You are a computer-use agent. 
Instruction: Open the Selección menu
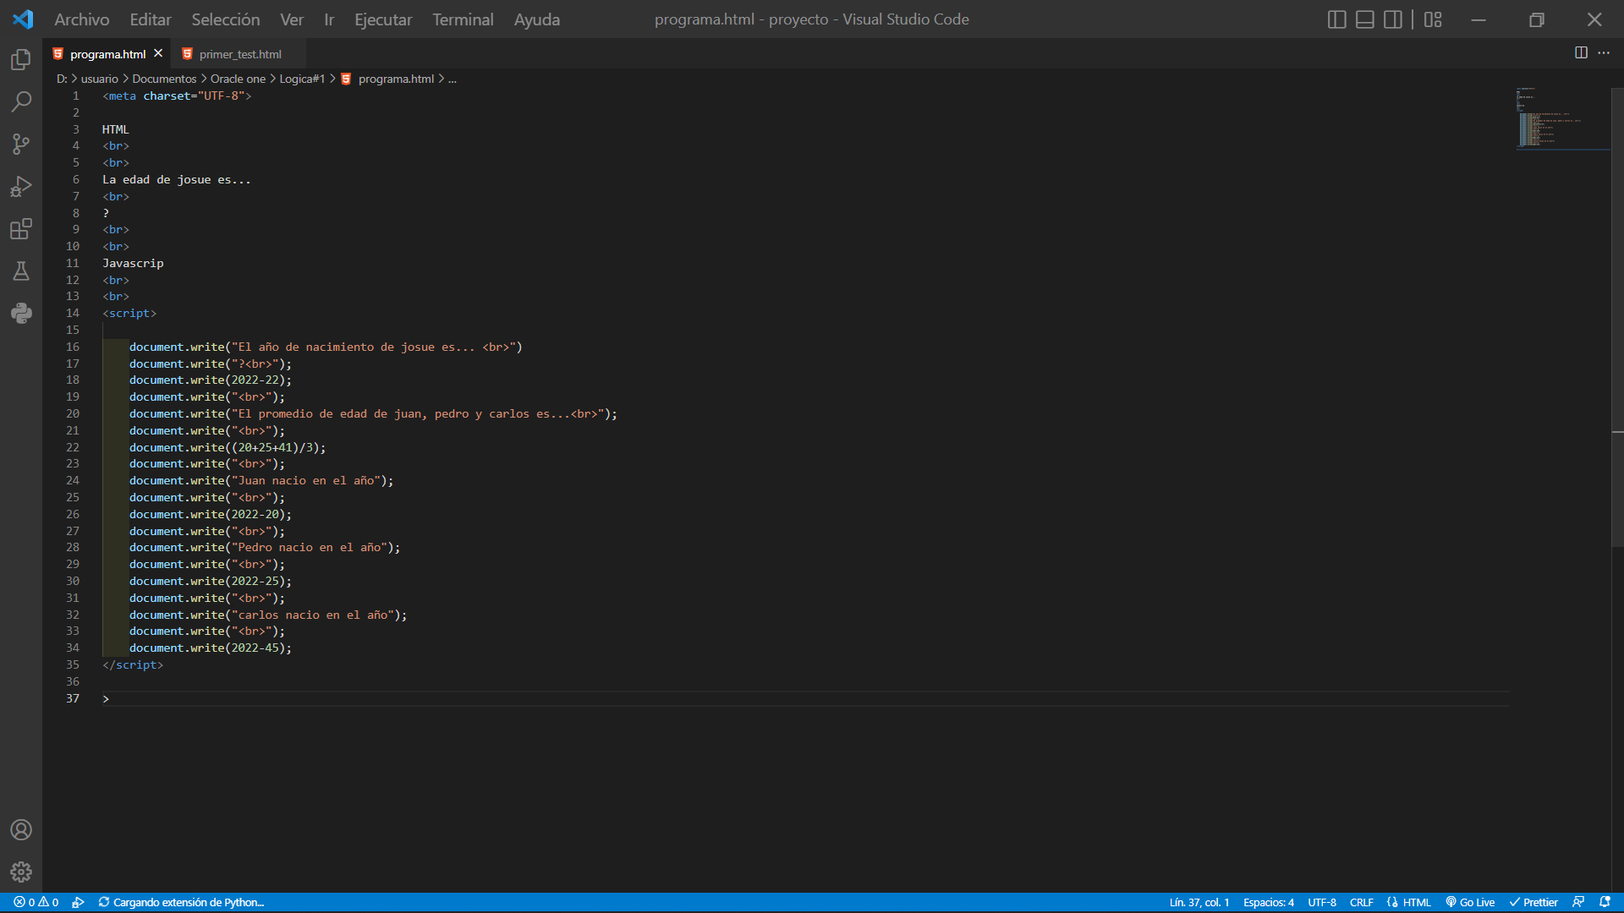[x=226, y=19]
